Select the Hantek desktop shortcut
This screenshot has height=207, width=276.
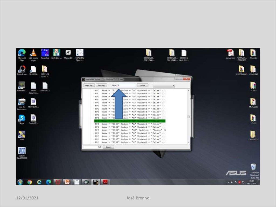coord(22,86)
